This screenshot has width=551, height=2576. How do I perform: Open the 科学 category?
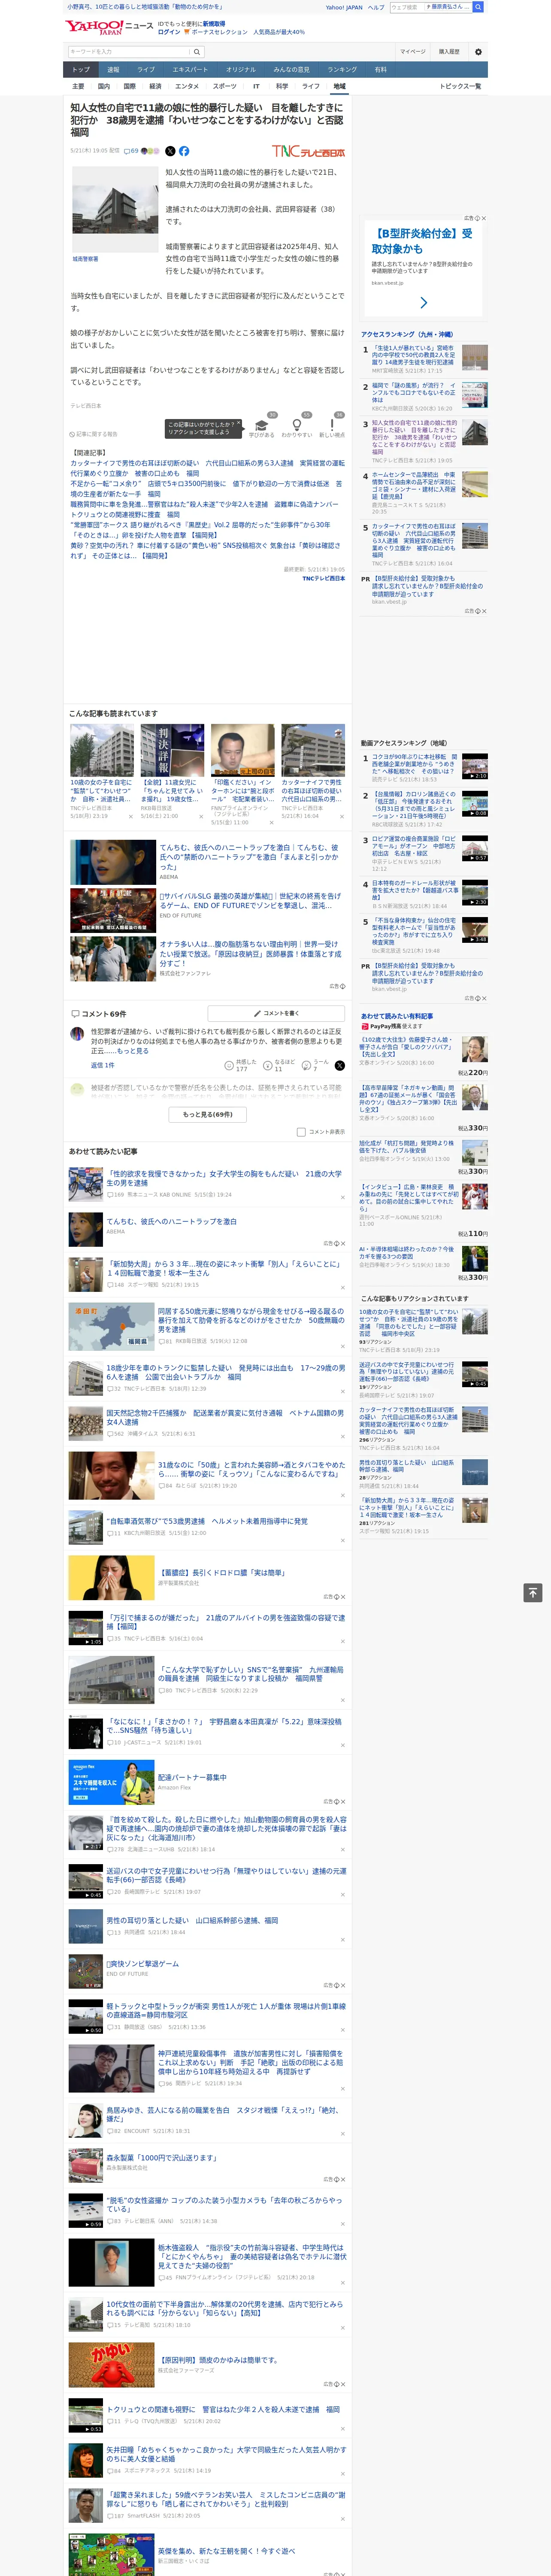[282, 86]
